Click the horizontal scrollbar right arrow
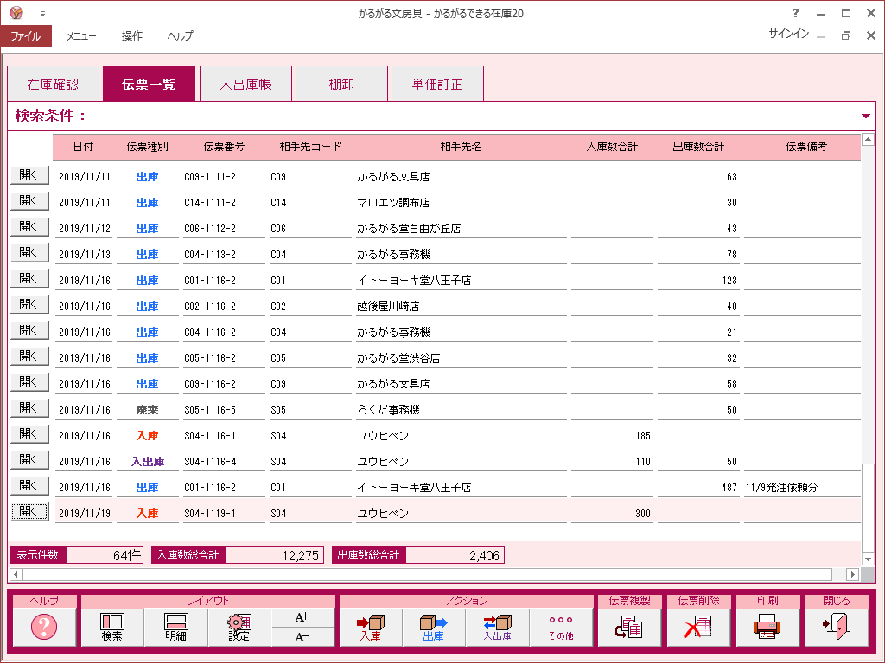This screenshot has height=663, width=885. (853, 574)
